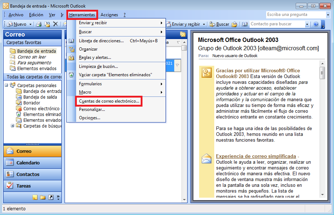Open the Edición menu
This screenshot has width=334, height=215.
point(36,15)
